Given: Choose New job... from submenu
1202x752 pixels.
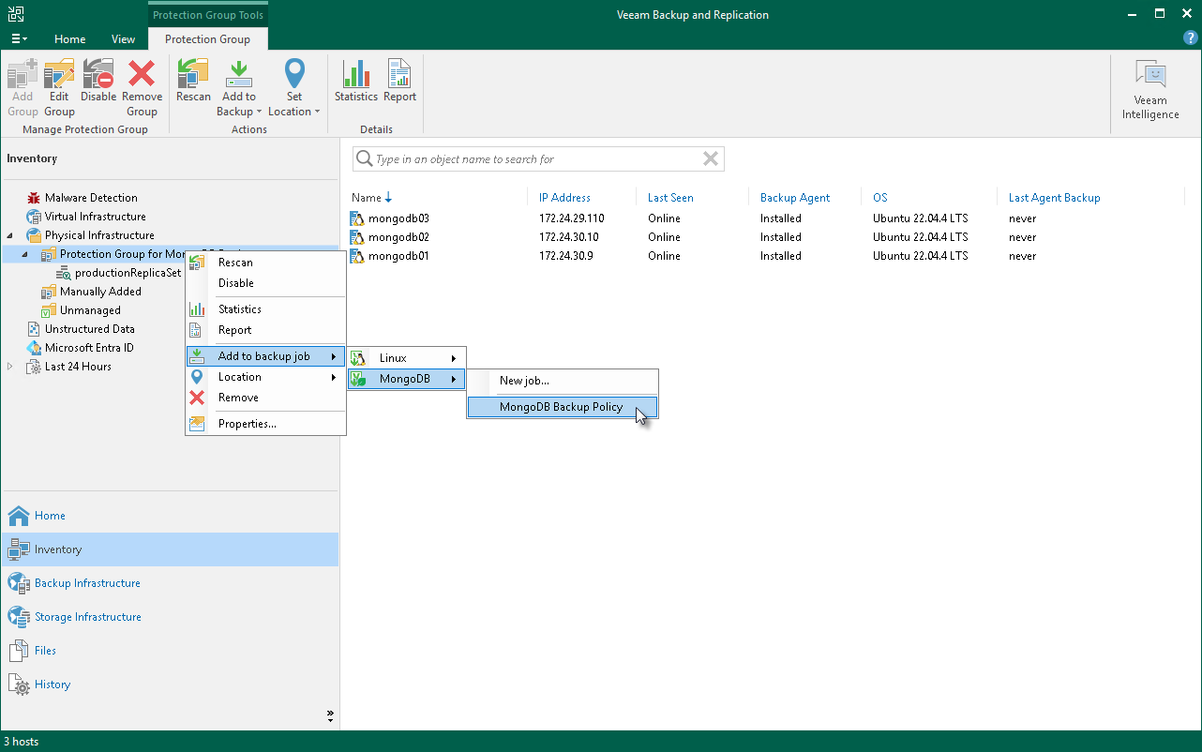Looking at the screenshot, I should [x=524, y=381].
